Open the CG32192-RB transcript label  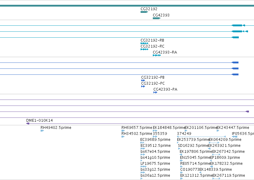152,40
